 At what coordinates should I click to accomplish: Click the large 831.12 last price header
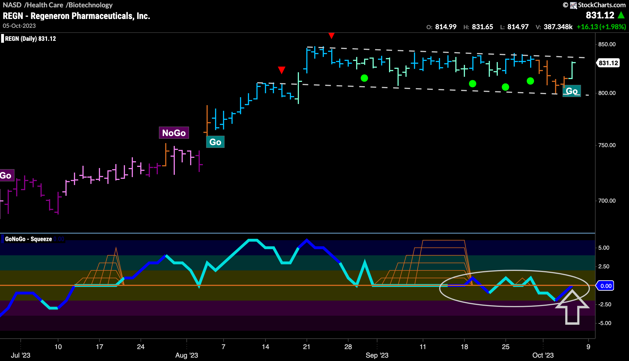(600, 15)
